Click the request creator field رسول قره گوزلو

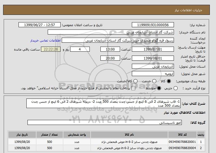[118, 40]
